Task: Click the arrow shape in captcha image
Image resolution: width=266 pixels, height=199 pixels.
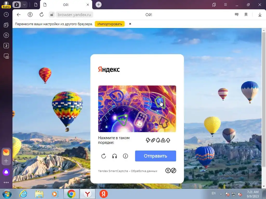Action: coord(164,122)
